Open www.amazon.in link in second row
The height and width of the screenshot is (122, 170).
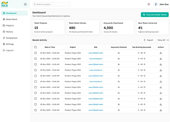point(96,59)
